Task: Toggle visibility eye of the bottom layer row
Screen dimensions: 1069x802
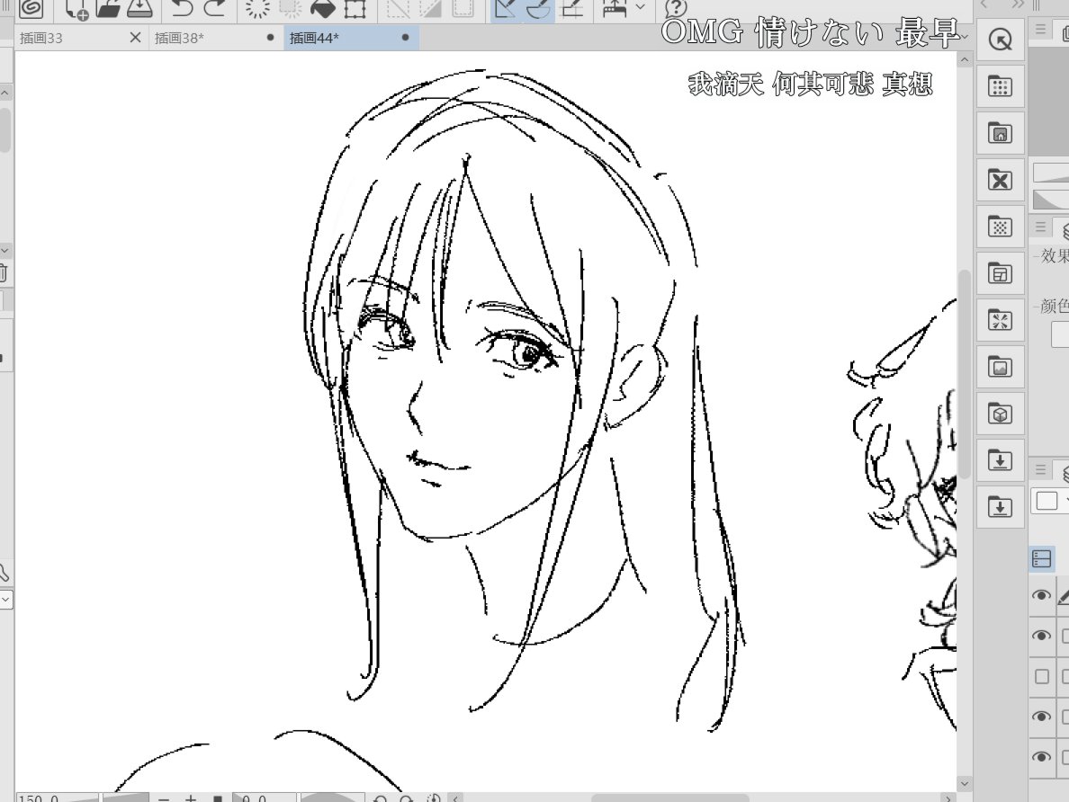Action: 1041,757
